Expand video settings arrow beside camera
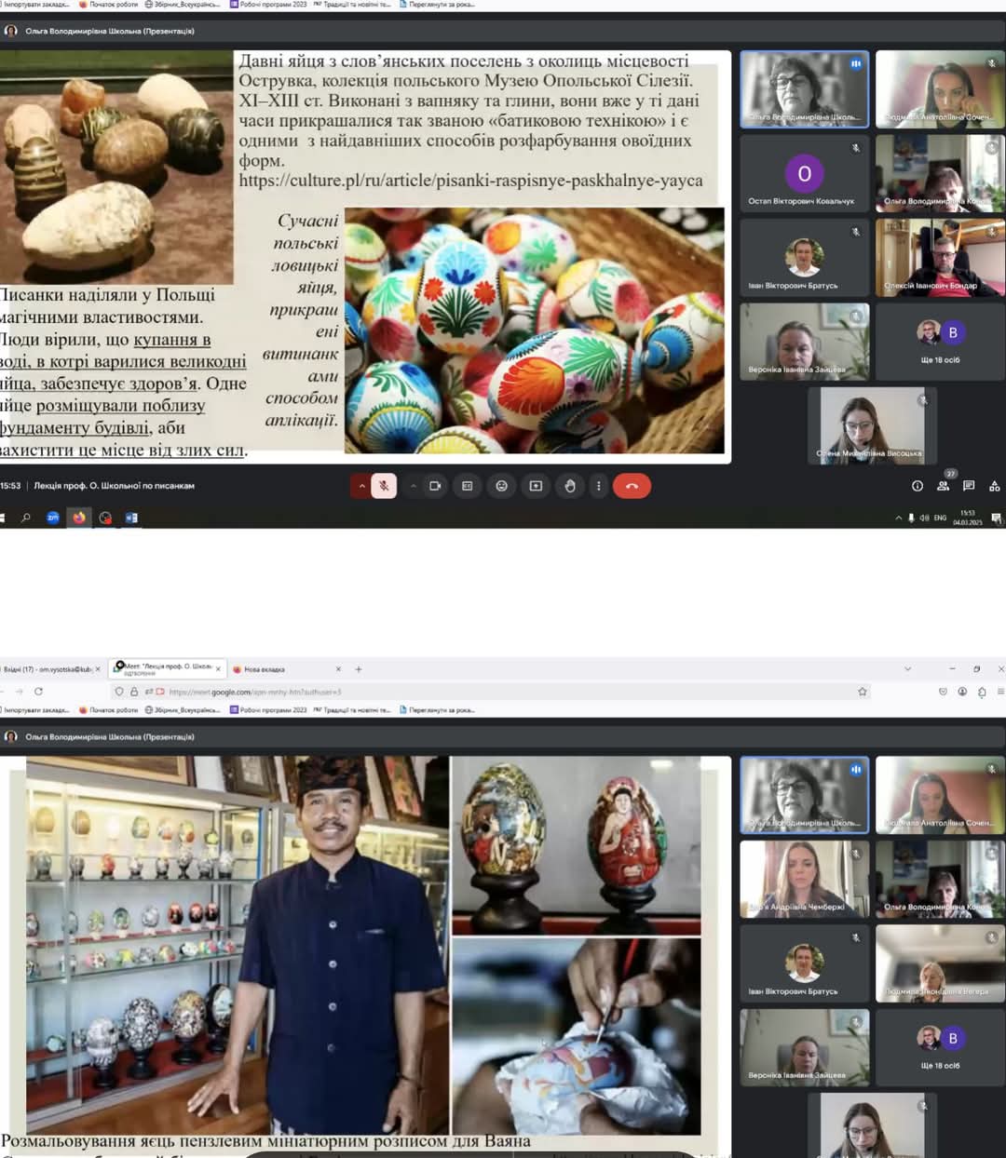The width and height of the screenshot is (1006, 1158). click(x=413, y=486)
